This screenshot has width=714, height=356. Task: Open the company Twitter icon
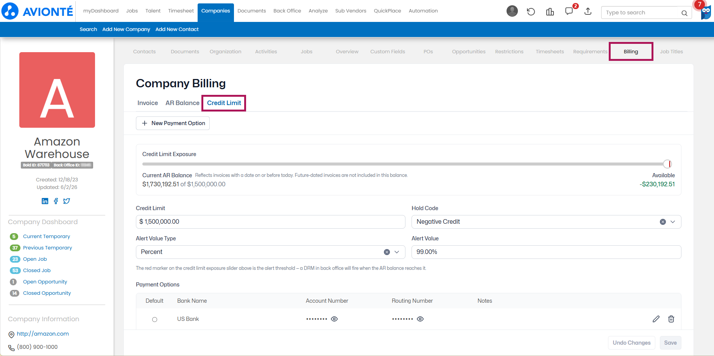pos(67,201)
